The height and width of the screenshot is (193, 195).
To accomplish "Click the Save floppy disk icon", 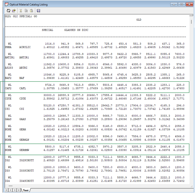I will pyautogui.click(x=38, y=11).
